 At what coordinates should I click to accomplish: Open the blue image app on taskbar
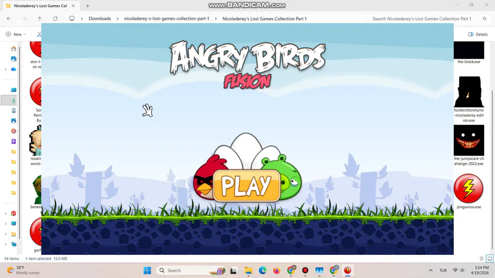click(319, 270)
